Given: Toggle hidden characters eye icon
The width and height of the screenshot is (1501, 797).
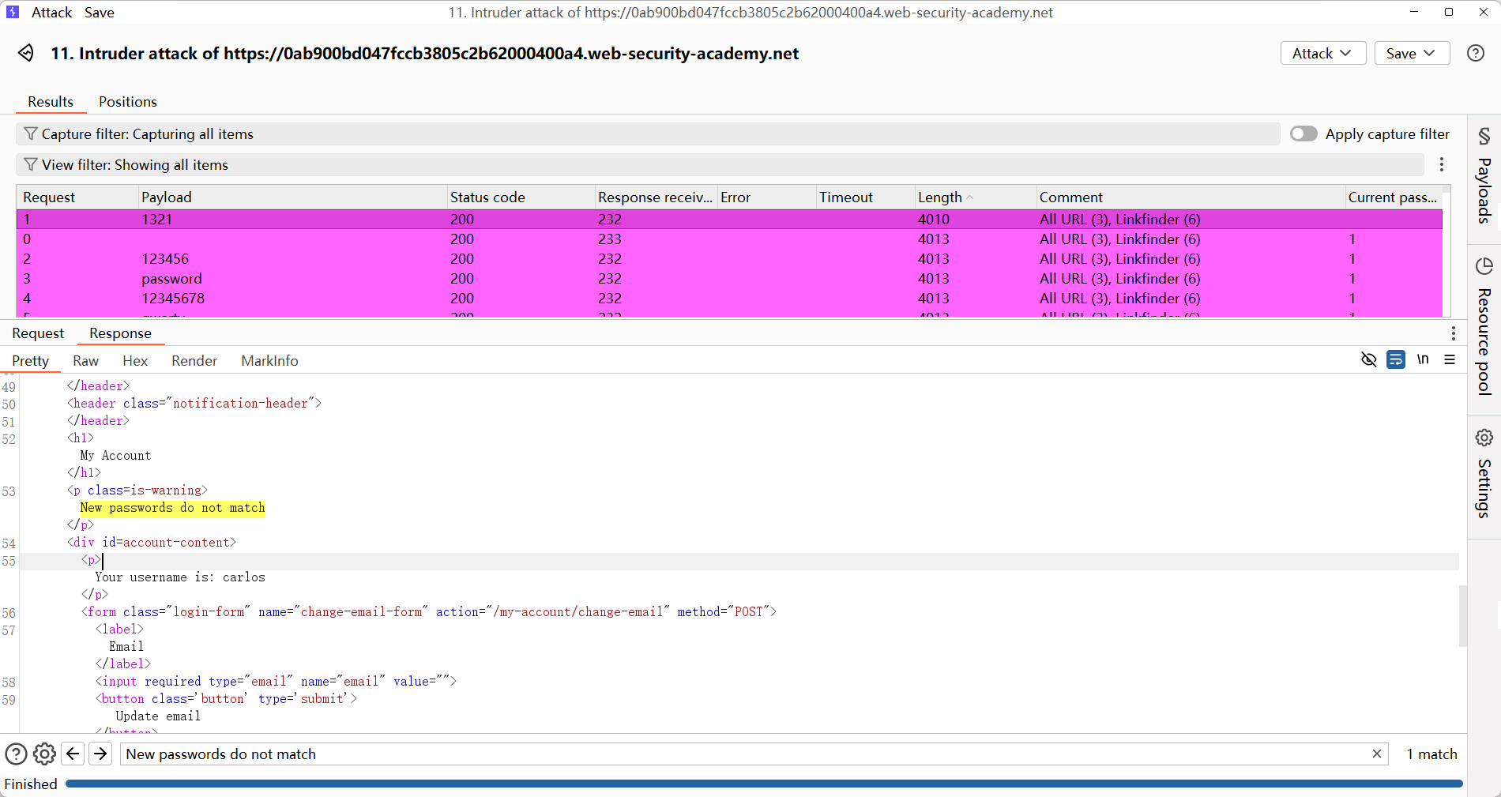Looking at the screenshot, I should tap(1368, 360).
